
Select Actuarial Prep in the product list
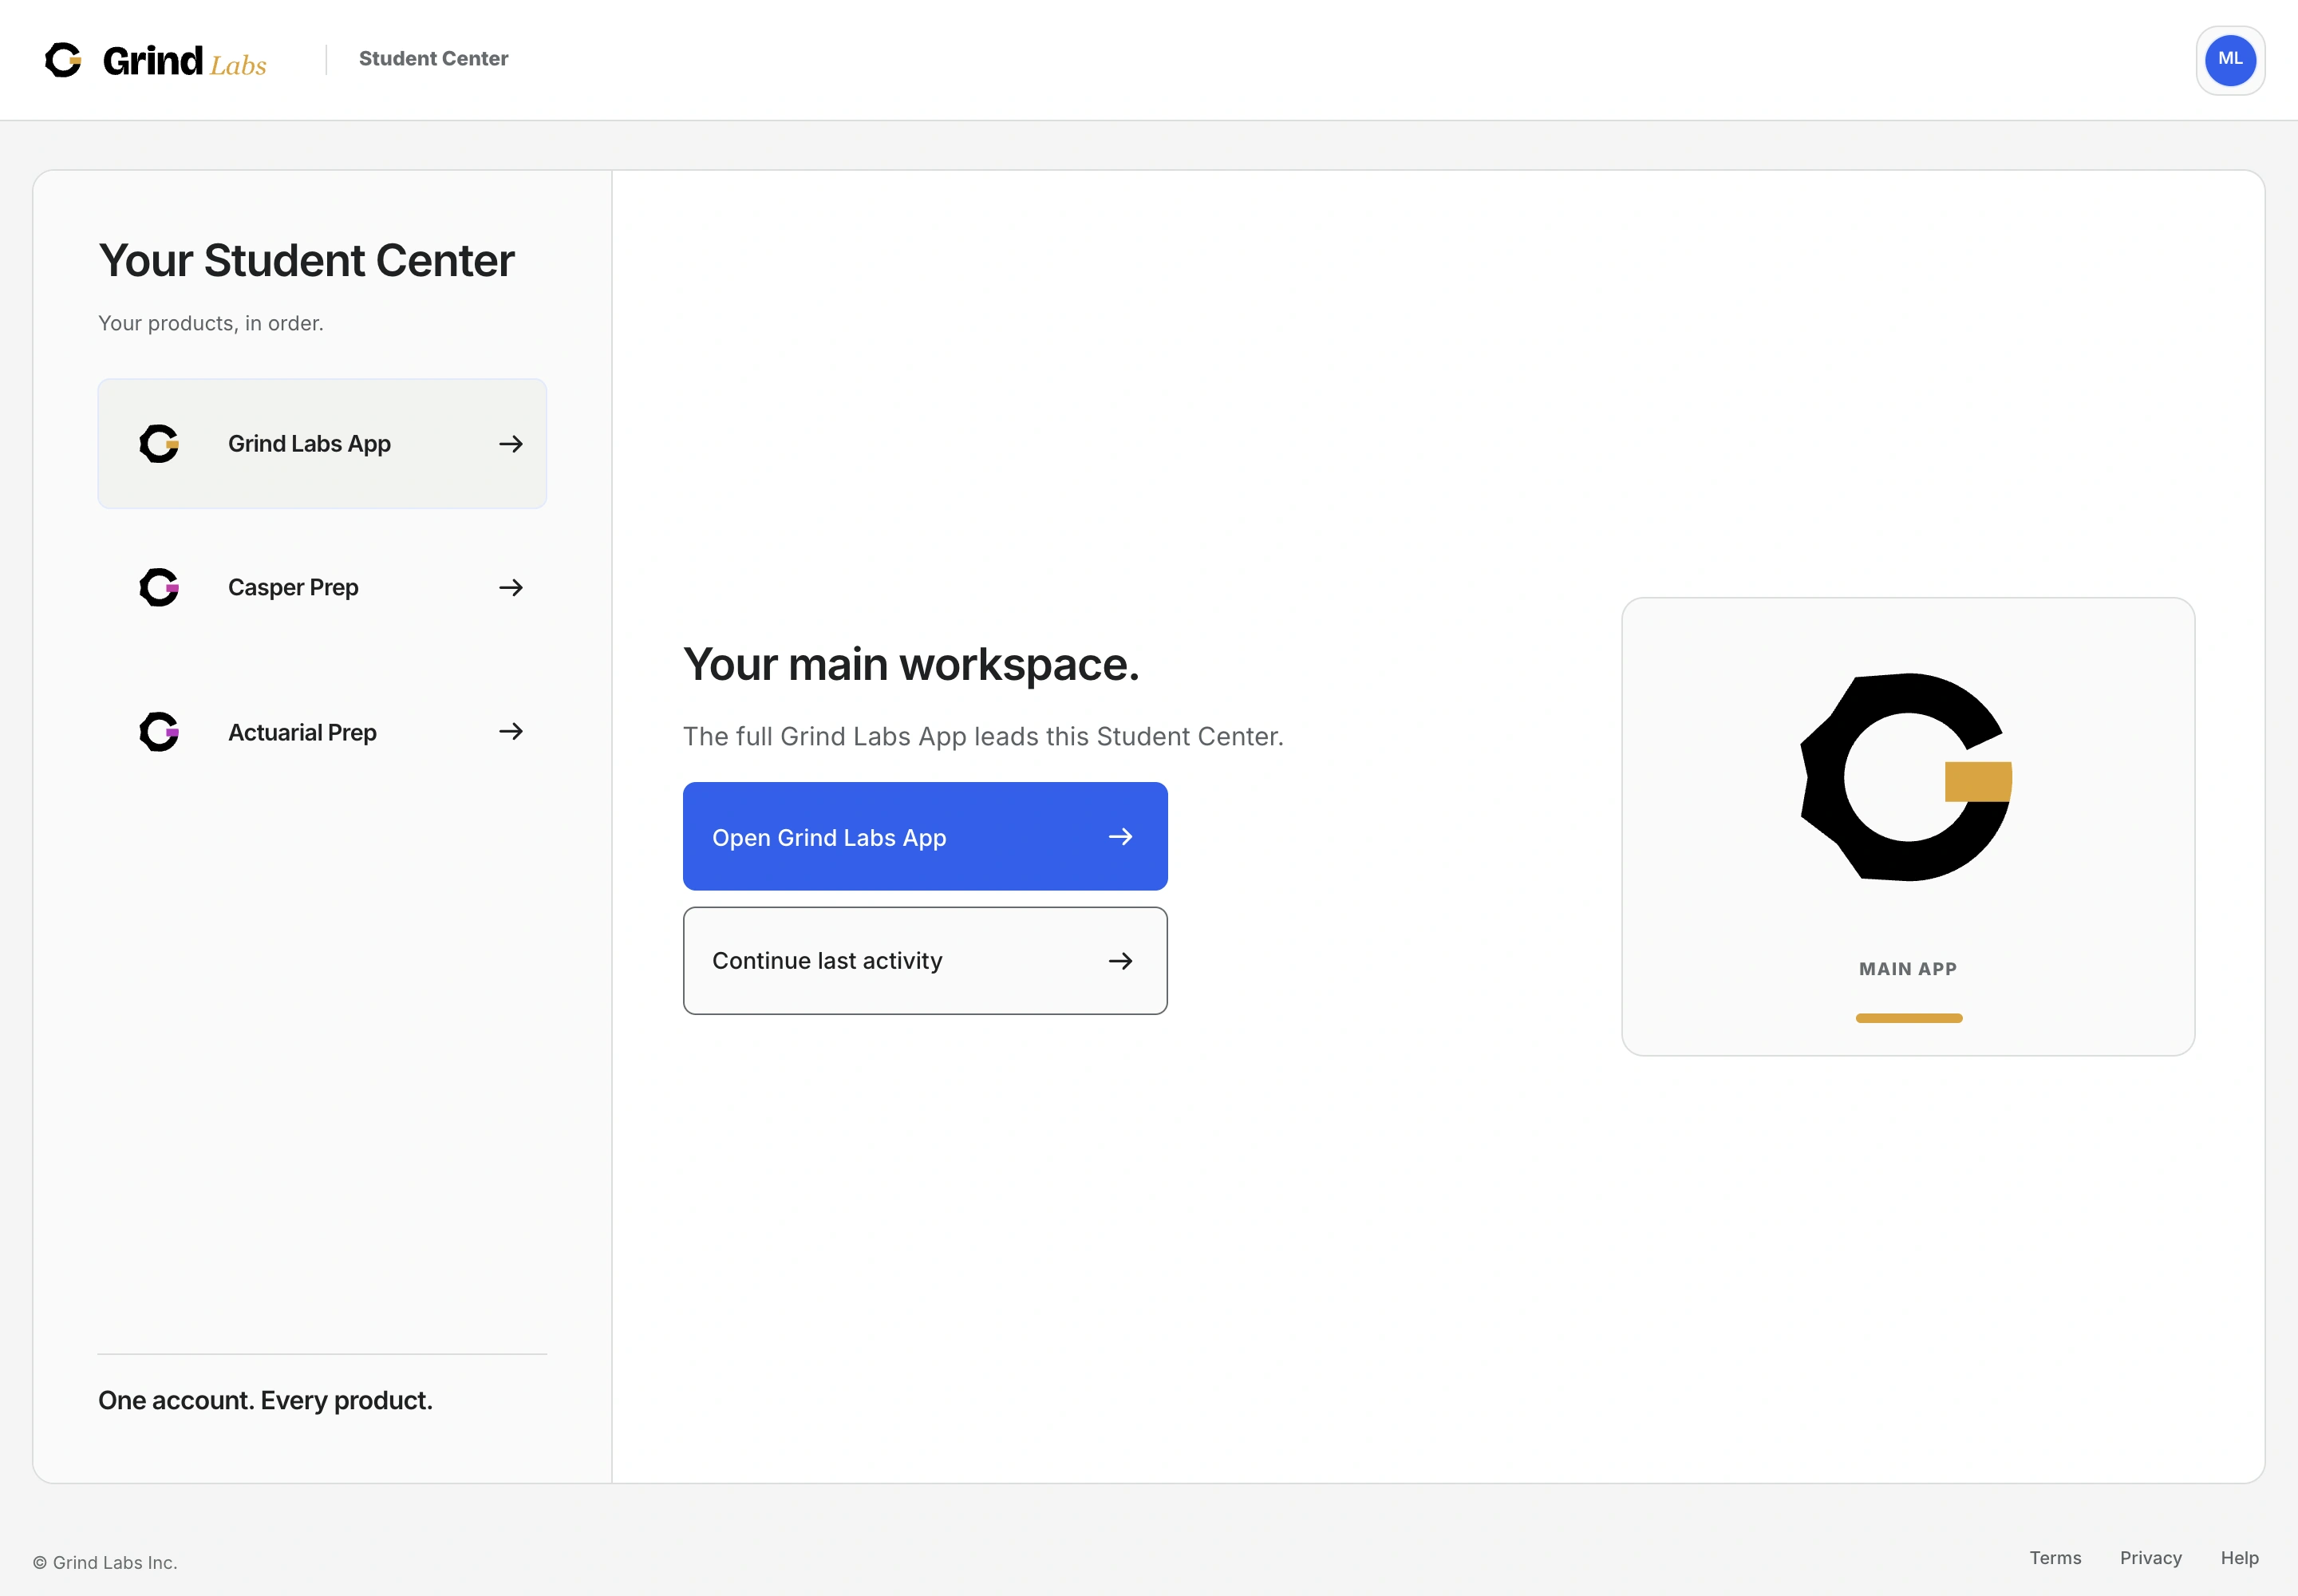pos(322,732)
